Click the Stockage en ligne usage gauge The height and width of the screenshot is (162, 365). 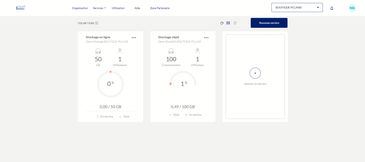[x=110, y=84]
